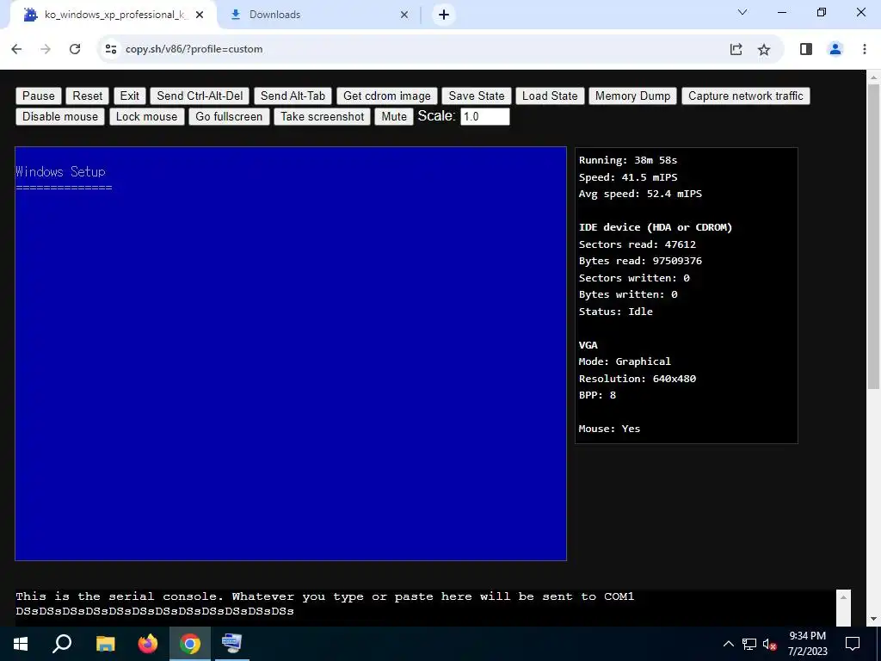Click the page vertical scrollbar thumb
Viewport: 881px width, 661px height.
click(x=873, y=236)
